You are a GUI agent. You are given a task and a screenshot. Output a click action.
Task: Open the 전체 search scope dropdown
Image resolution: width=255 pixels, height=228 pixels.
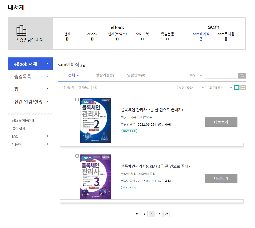point(196,76)
